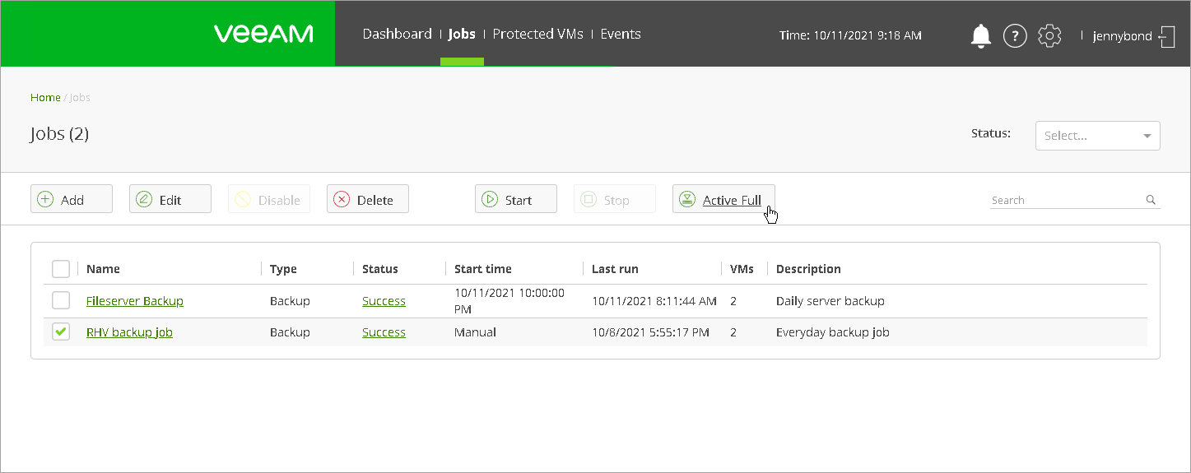Sort by the Description column header
This screenshot has width=1191, height=473.
click(x=808, y=269)
